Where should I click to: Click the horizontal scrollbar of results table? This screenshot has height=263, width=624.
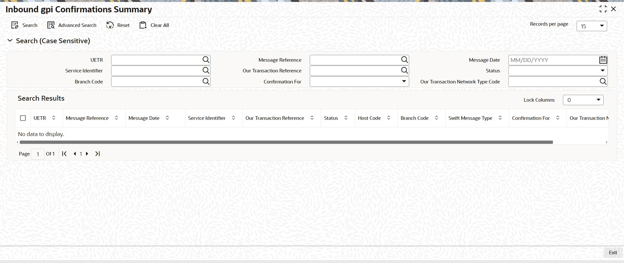click(x=286, y=142)
